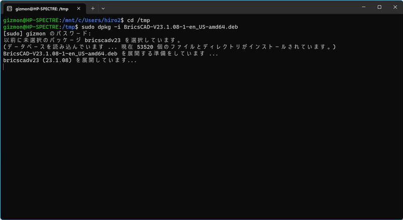Click the bricscadv23 (23.1.08) output line
403x220 pixels.
click(70, 60)
